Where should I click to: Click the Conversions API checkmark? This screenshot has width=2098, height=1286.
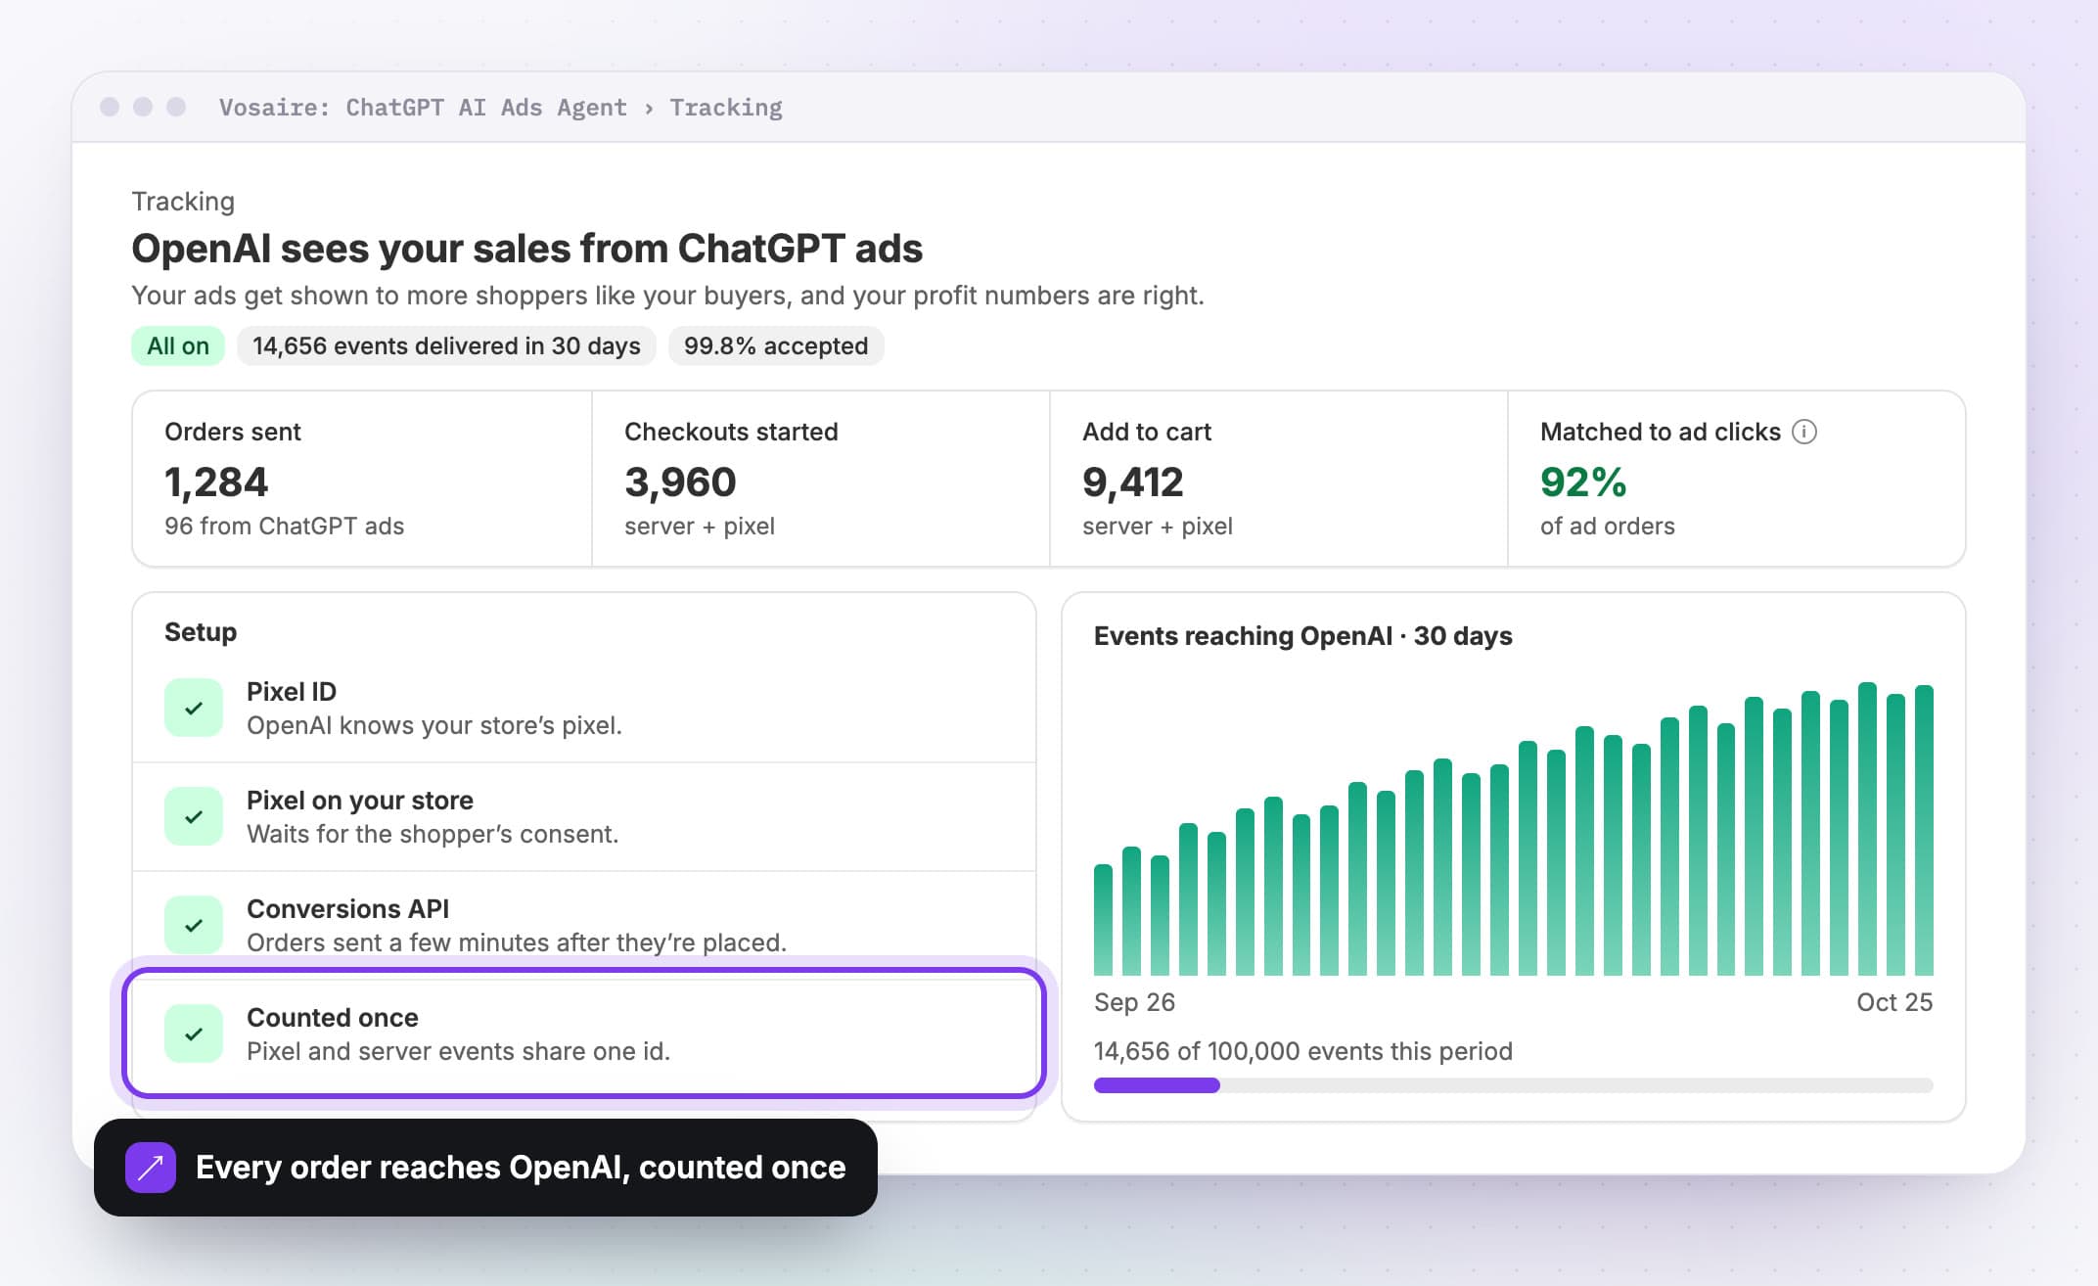click(194, 925)
